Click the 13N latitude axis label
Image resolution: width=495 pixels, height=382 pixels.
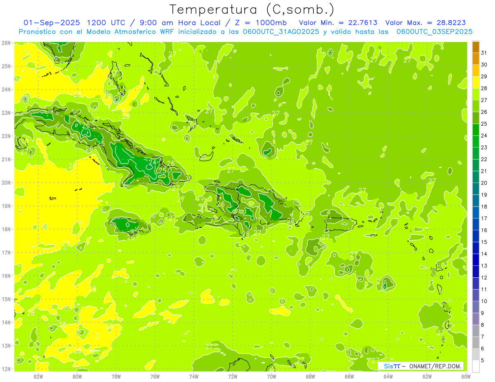6,346
